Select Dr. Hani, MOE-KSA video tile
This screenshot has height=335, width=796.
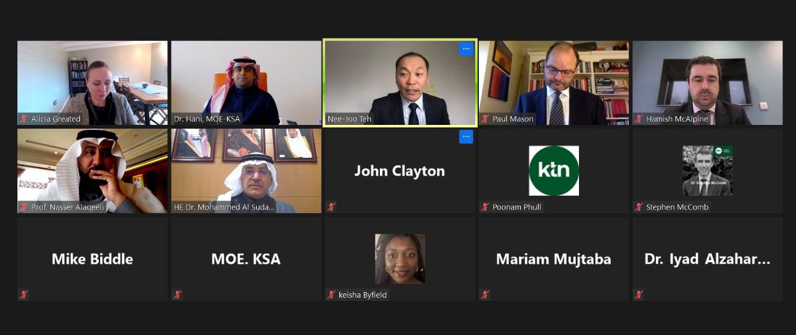pos(246,83)
